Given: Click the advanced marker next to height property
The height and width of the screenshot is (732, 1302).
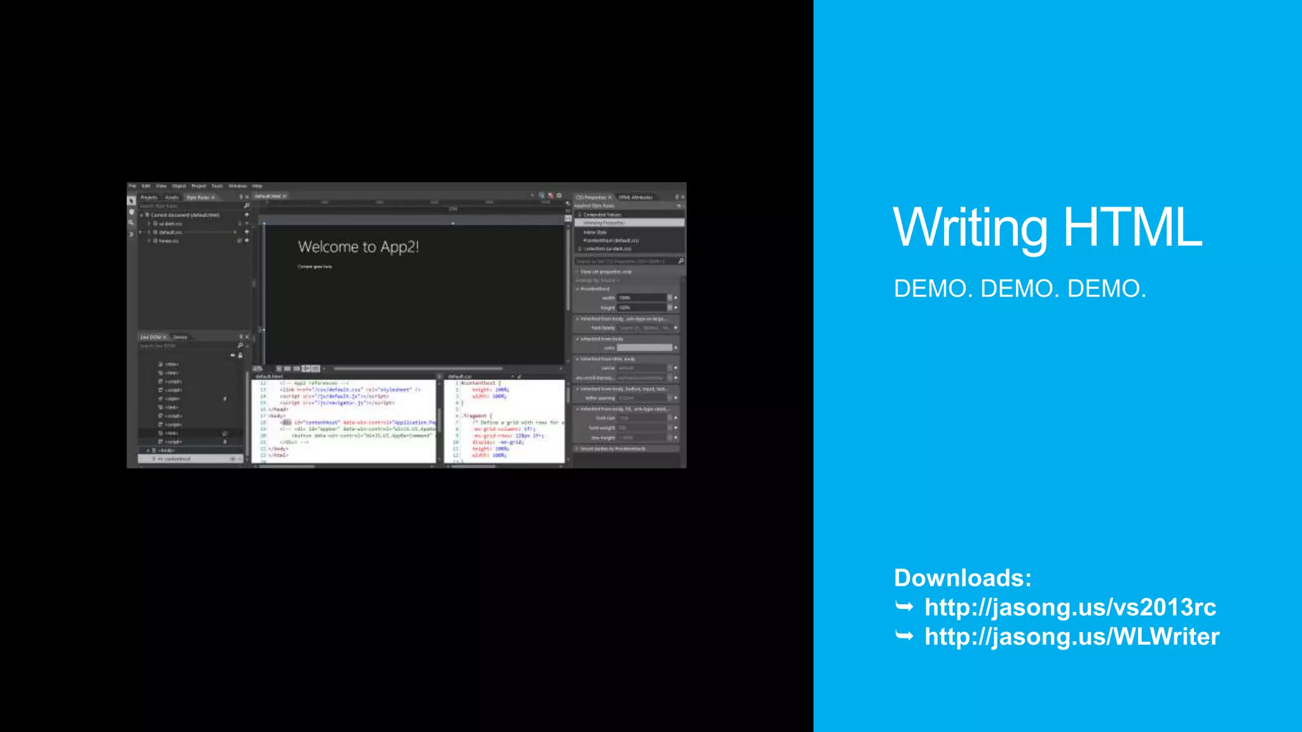Looking at the screenshot, I should 676,308.
